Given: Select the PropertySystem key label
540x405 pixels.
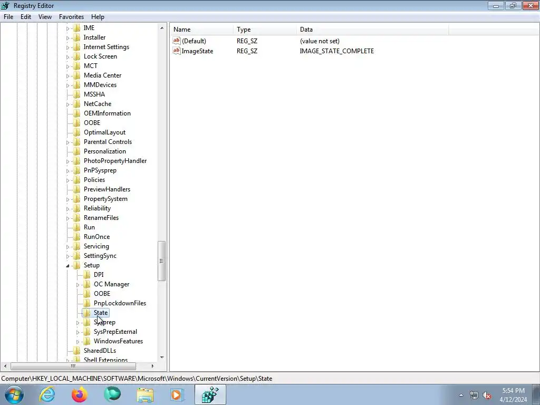Looking at the screenshot, I should point(105,199).
